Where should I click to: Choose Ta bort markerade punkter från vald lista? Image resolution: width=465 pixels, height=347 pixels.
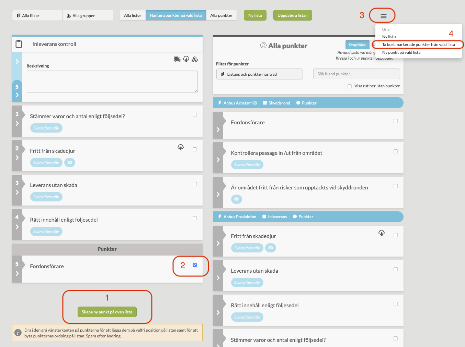418,45
